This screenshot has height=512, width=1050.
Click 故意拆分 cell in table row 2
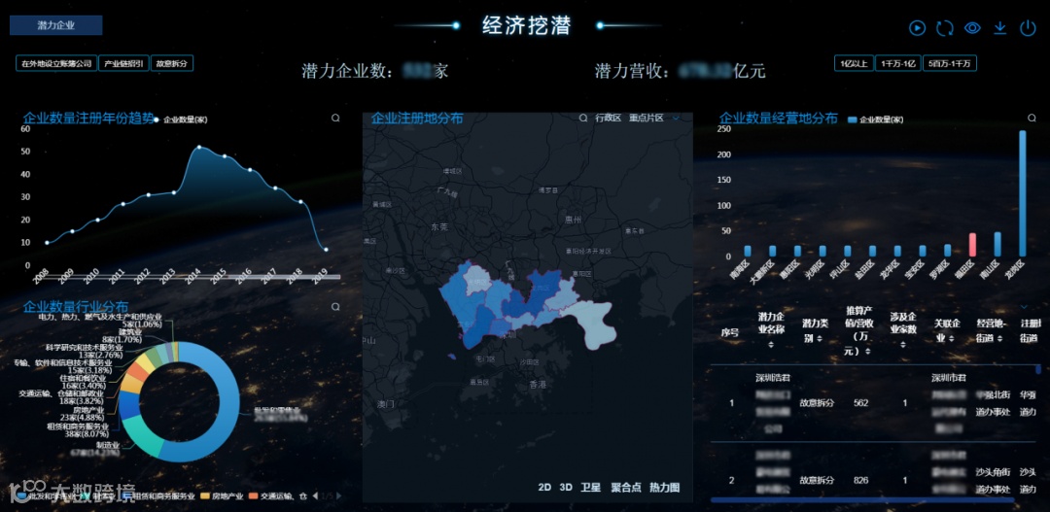(817, 480)
